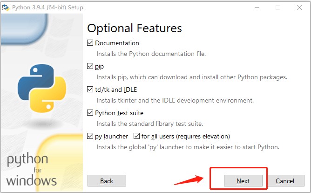Click the python for windows text
Image resolution: width=311 pixels, height=193 pixels.
32,170
